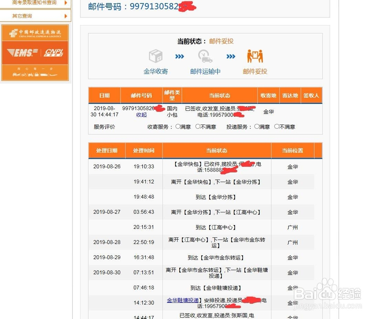The width and height of the screenshot is (383, 319).
Task: Click the 邮件类型 column header
Action: pos(172,95)
